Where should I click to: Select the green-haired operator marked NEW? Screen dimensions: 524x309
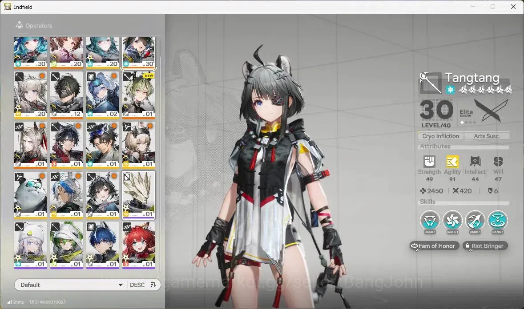139,95
